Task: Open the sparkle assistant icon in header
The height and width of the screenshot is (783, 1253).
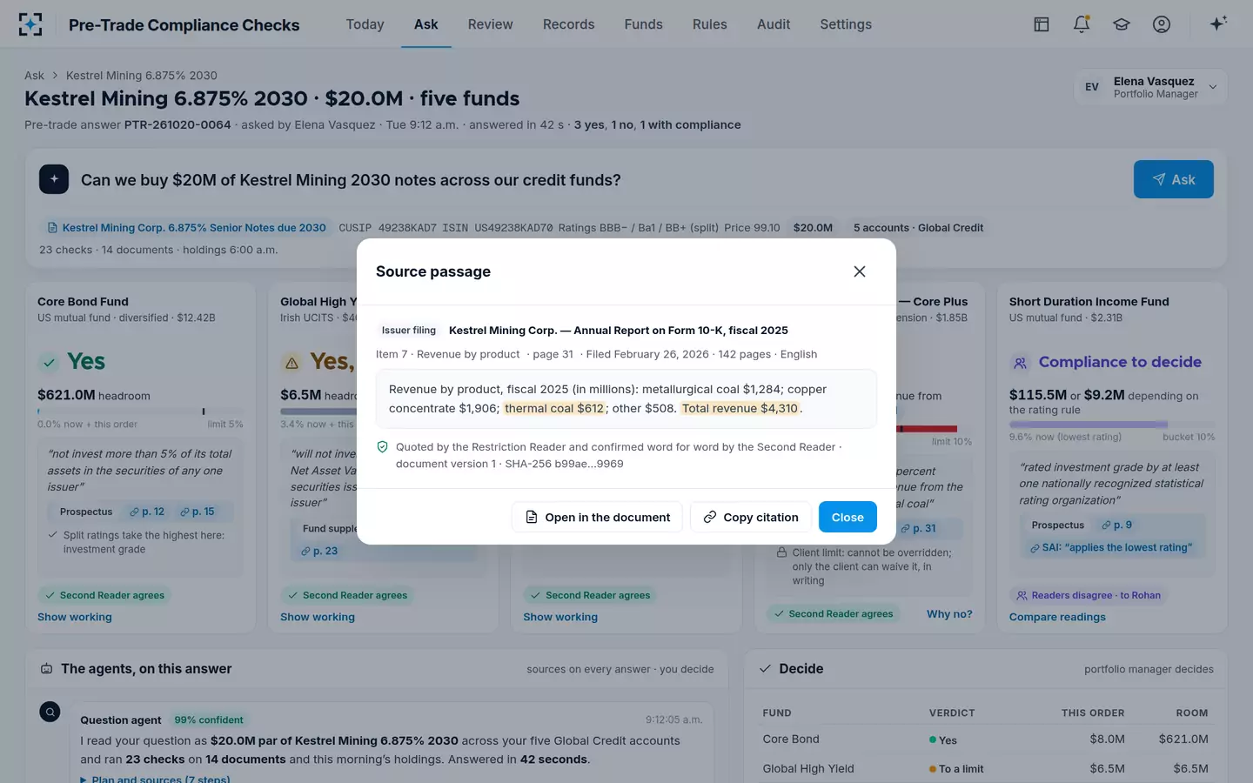Action: [1218, 23]
